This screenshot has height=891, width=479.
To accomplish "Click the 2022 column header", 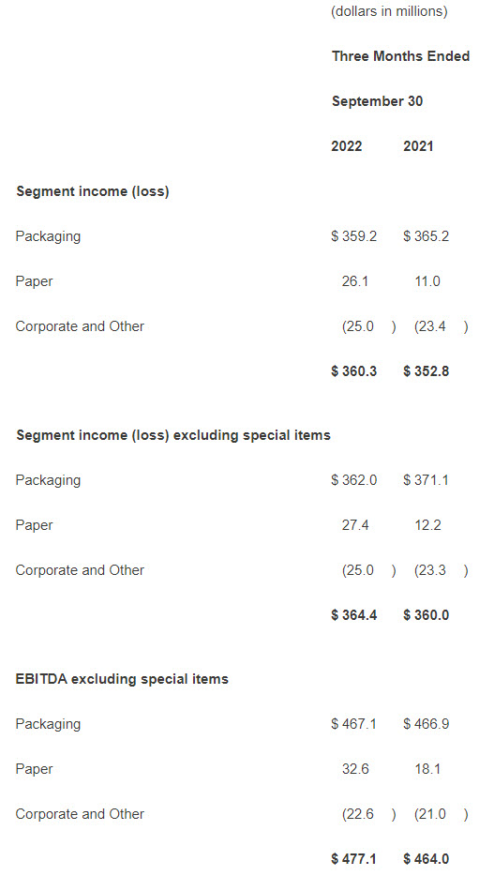I will tap(346, 146).
